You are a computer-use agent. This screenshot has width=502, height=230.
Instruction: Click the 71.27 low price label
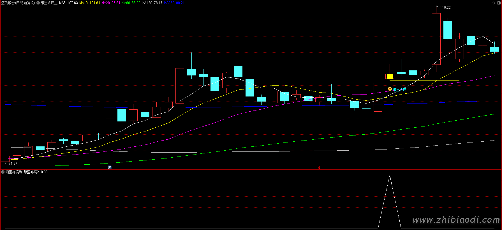(13, 164)
